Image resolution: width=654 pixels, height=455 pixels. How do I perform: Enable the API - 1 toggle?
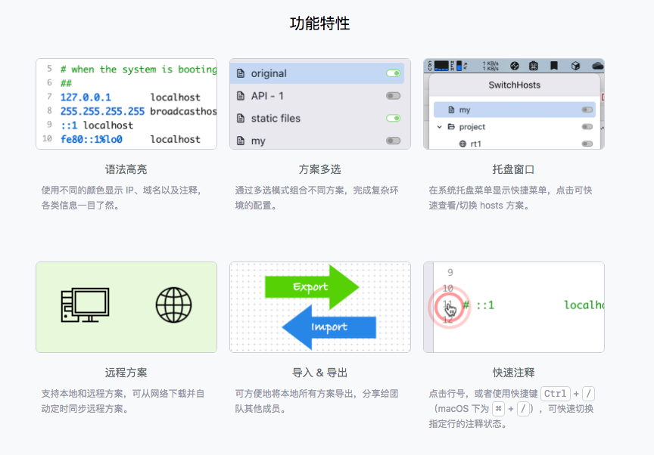(393, 96)
